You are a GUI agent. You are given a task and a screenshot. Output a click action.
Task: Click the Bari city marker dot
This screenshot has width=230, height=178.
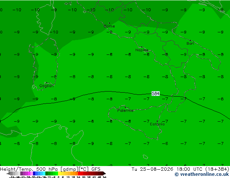[x=190, y=40]
